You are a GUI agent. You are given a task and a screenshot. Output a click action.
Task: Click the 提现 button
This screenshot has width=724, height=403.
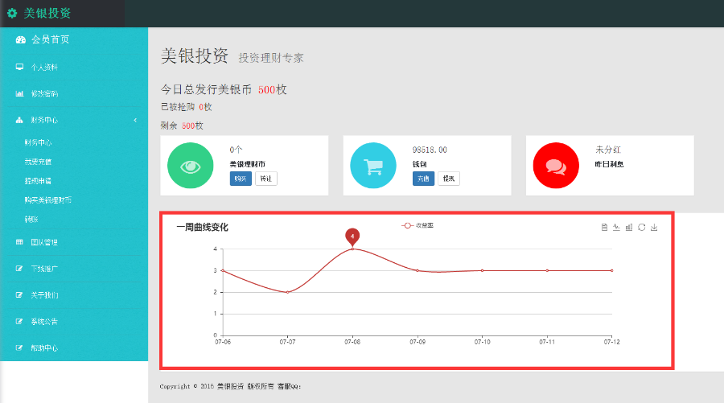coord(448,179)
